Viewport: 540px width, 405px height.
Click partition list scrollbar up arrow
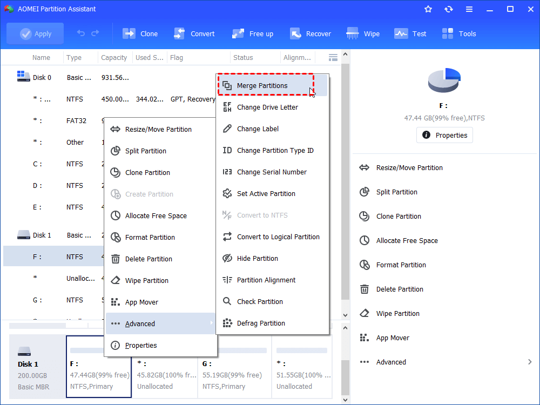tap(346, 55)
